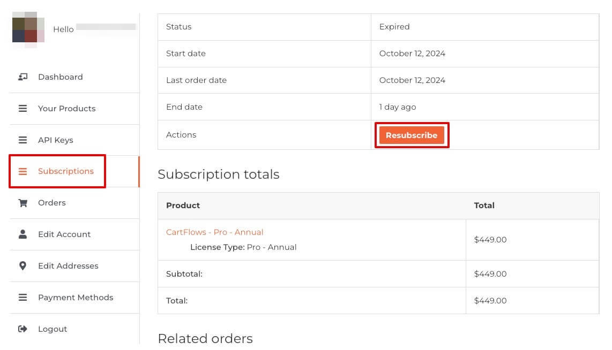Screen dimensions: 612x350
Task: Select the API Keys menu entry
Action: coord(55,140)
